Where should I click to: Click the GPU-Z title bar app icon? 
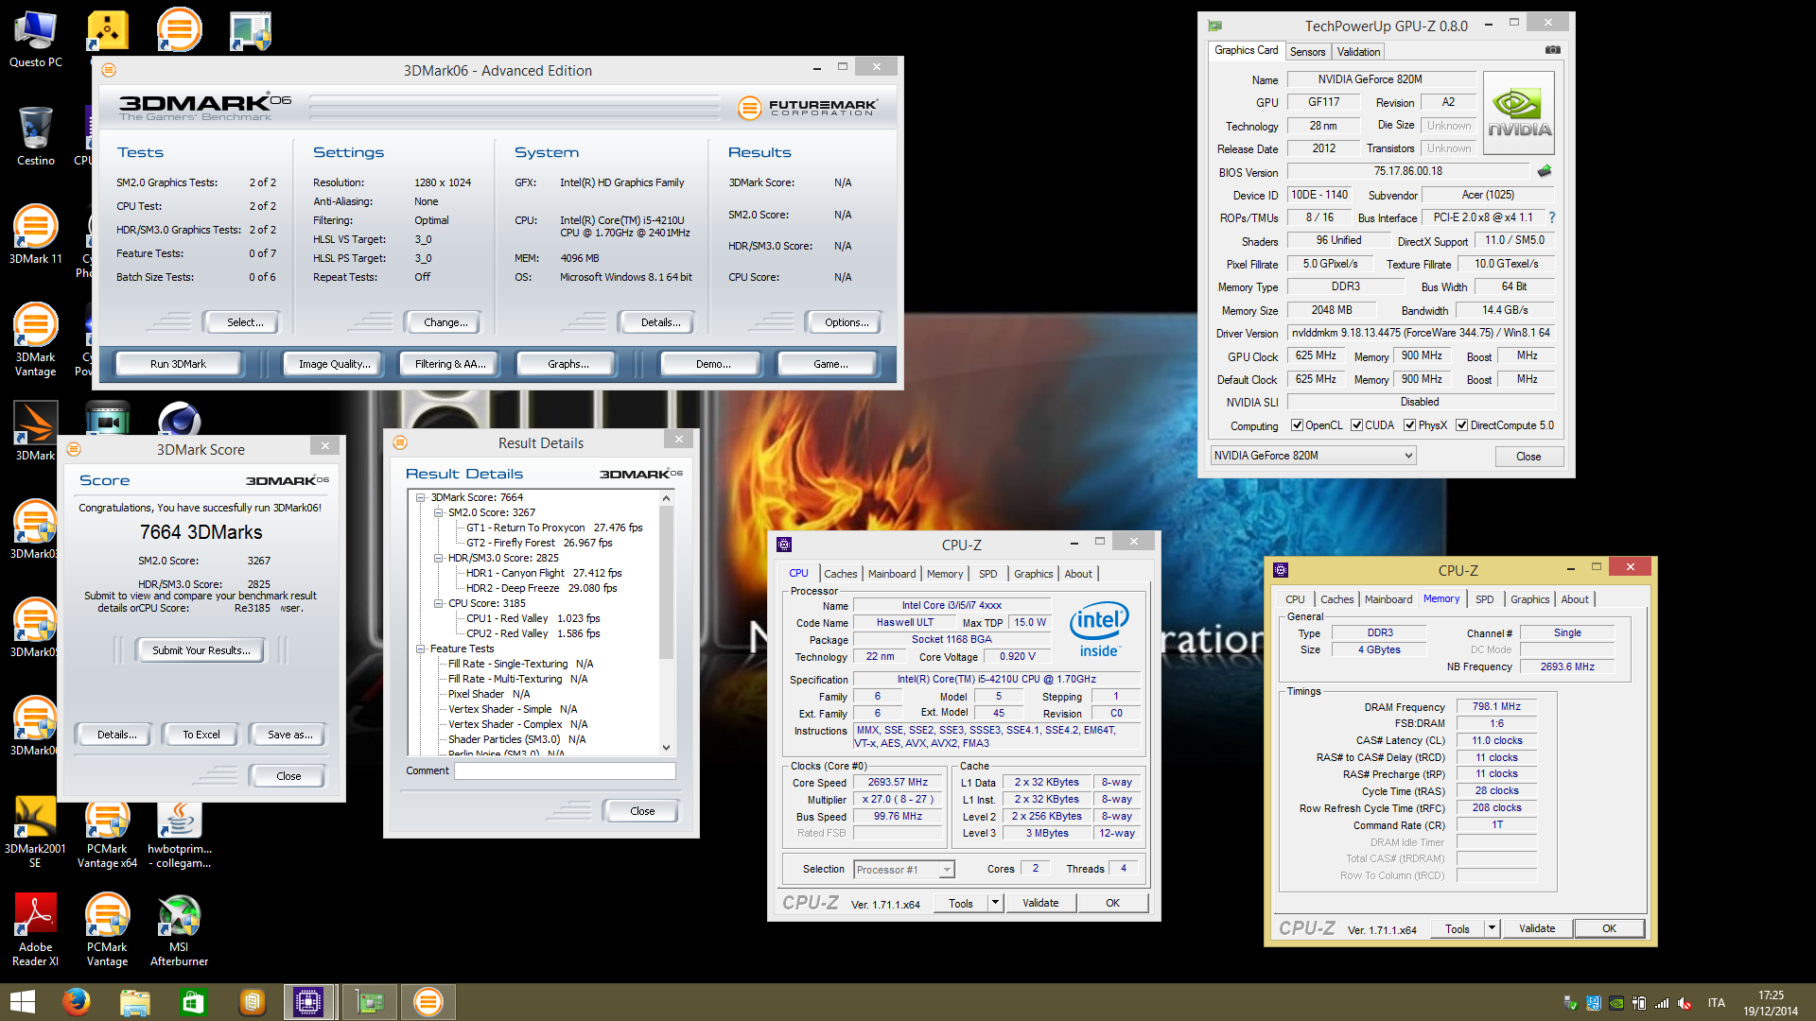pos(1214,26)
